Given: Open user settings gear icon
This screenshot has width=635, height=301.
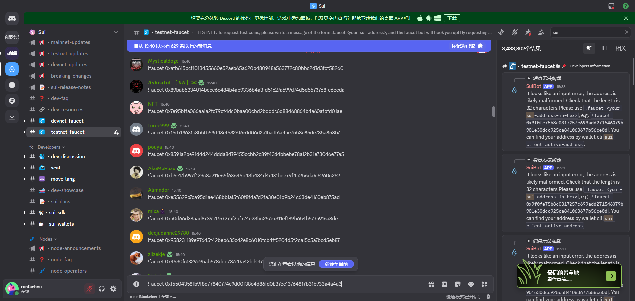Looking at the screenshot, I should tap(113, 289).
